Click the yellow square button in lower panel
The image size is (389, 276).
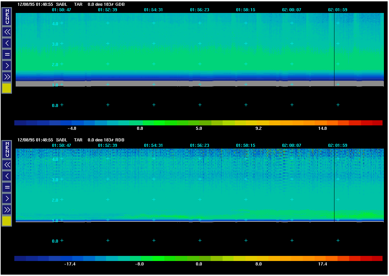point(7,221)
